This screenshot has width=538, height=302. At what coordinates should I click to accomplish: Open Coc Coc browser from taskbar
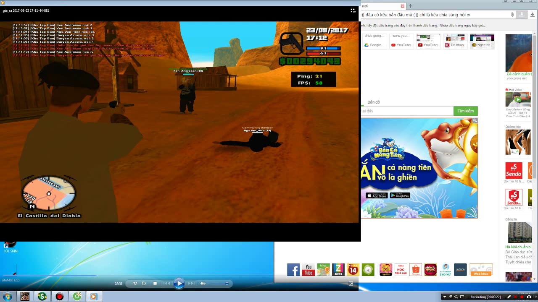click(x=77, y=297)
